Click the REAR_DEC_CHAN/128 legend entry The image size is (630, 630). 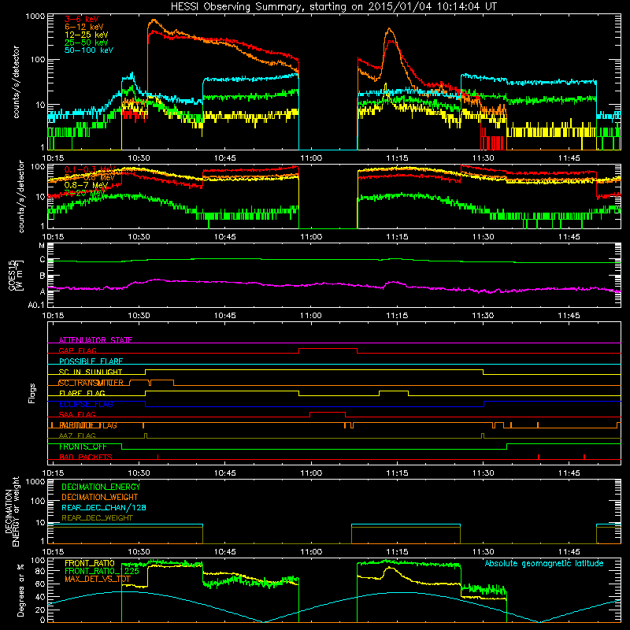(104, 507)
